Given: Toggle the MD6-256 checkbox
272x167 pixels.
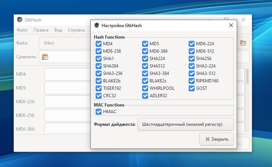Looking at the screenshot, I should [98, 51].
